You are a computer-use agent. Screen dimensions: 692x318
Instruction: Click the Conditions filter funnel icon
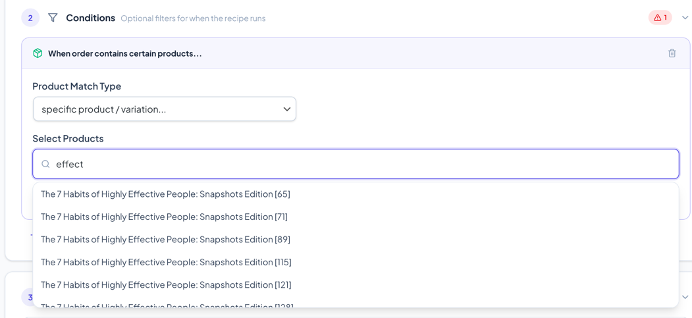pyautogui.click(x=53, y=18)
